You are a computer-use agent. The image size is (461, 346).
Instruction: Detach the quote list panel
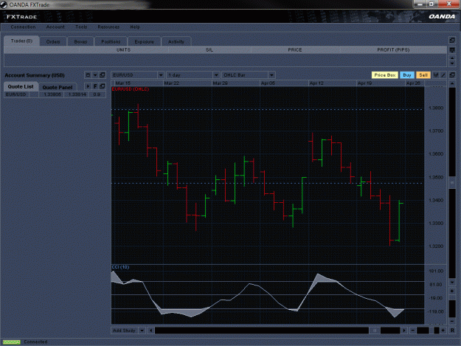click(103, 86)
